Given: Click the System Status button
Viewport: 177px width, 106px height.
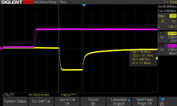Looking at the screenshot, I should [15, 101].
